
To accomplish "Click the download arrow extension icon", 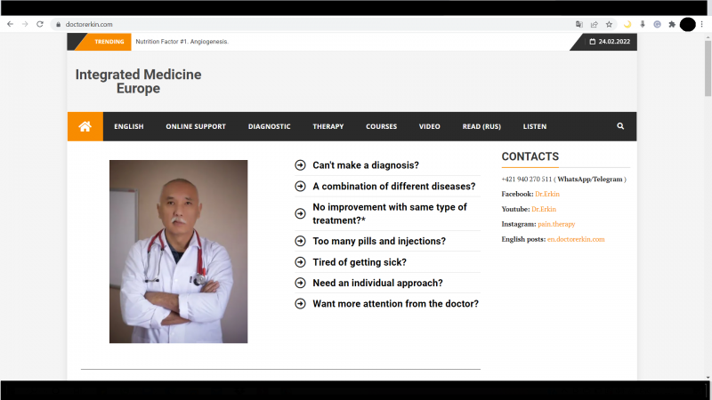I will pos(642,25).
